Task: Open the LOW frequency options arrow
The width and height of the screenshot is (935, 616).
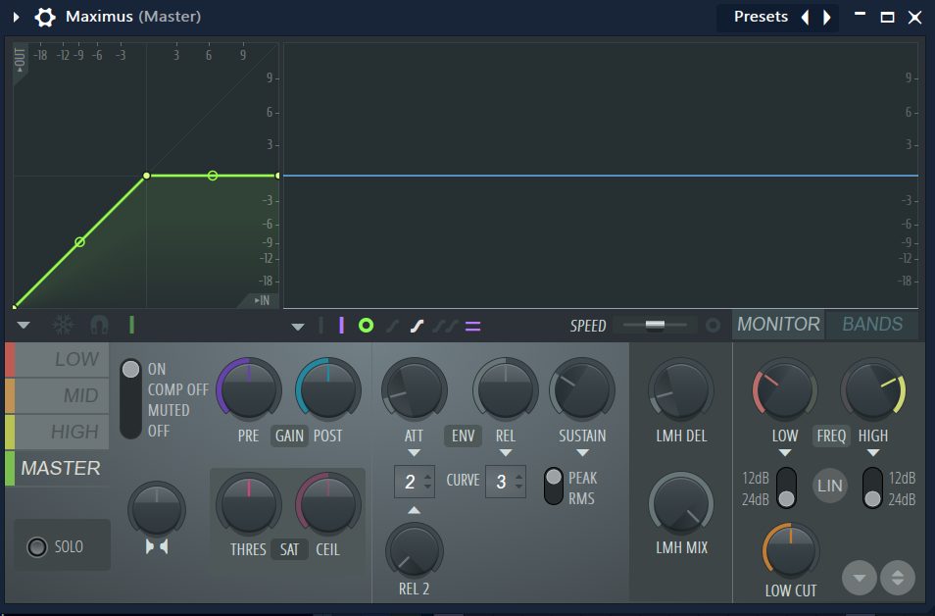Action: coord(785,453)
